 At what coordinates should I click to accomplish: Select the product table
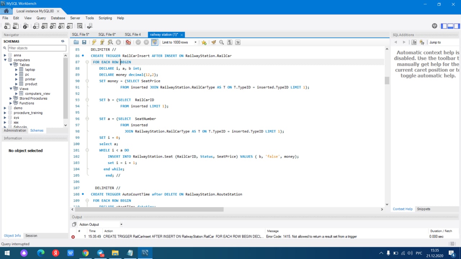pyautogui.click(x=31, y=84)
